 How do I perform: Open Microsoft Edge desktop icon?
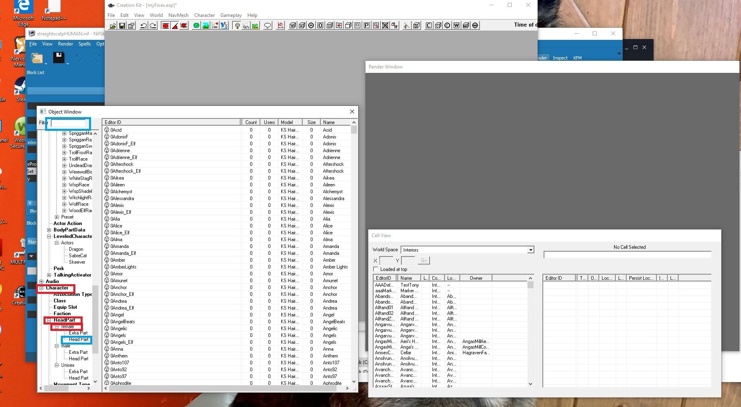coord(23,13)
